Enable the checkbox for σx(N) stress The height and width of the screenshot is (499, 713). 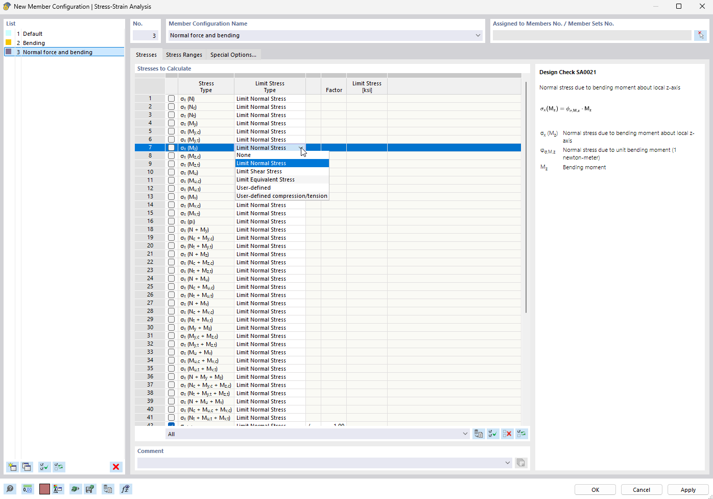pyautogui.click(x=171, y=98)
